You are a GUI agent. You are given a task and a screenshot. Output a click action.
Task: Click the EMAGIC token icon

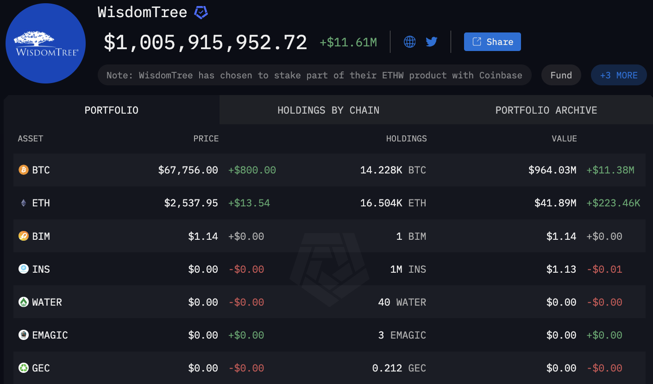click(24, 335)
